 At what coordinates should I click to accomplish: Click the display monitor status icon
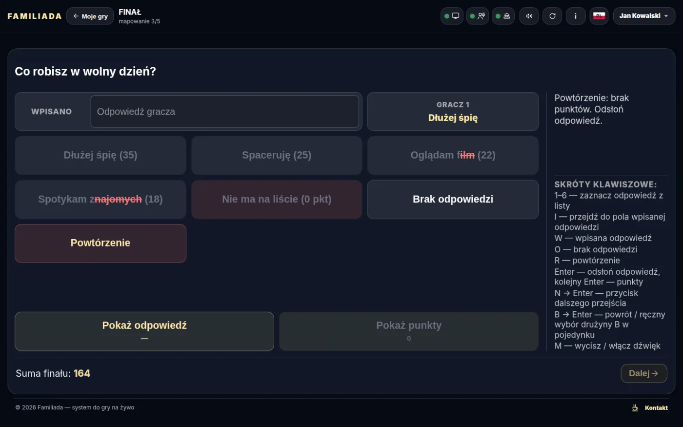[x=452, y=16]
